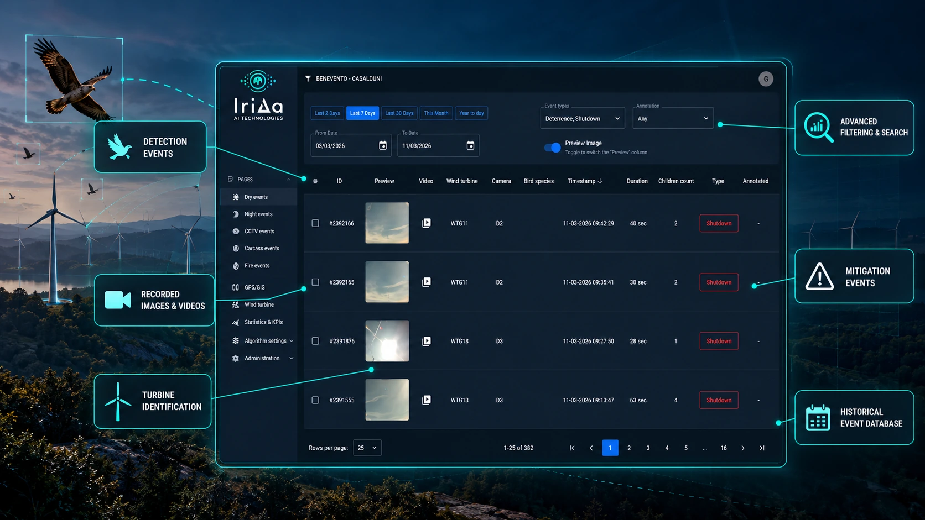Select the This Month range
The width and height of the screenshot is (925, 520).
coord(436,113)
